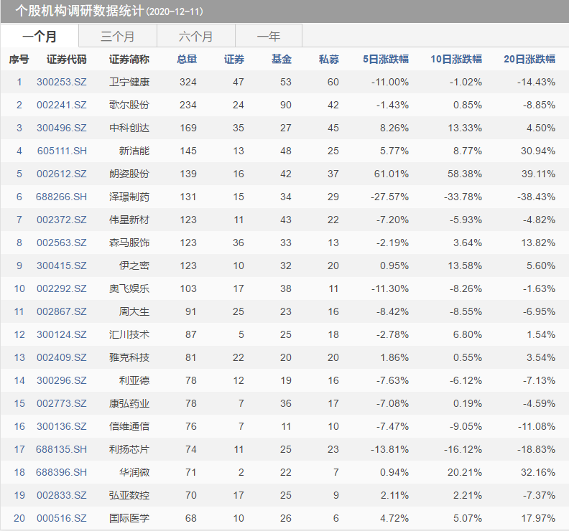Open stock code 300496.SZ
The height and width of the screenshot is (531, 569).
coord(62,128)
